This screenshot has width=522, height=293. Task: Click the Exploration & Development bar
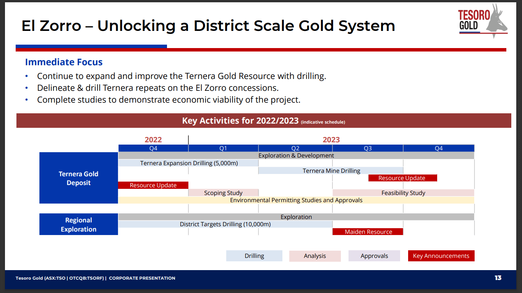pyautogui.click(x=296, y=156)
